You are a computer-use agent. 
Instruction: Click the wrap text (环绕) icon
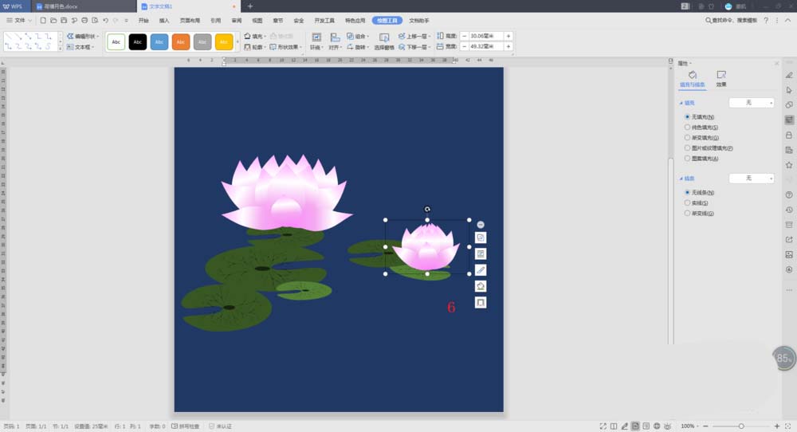[316, 41]
